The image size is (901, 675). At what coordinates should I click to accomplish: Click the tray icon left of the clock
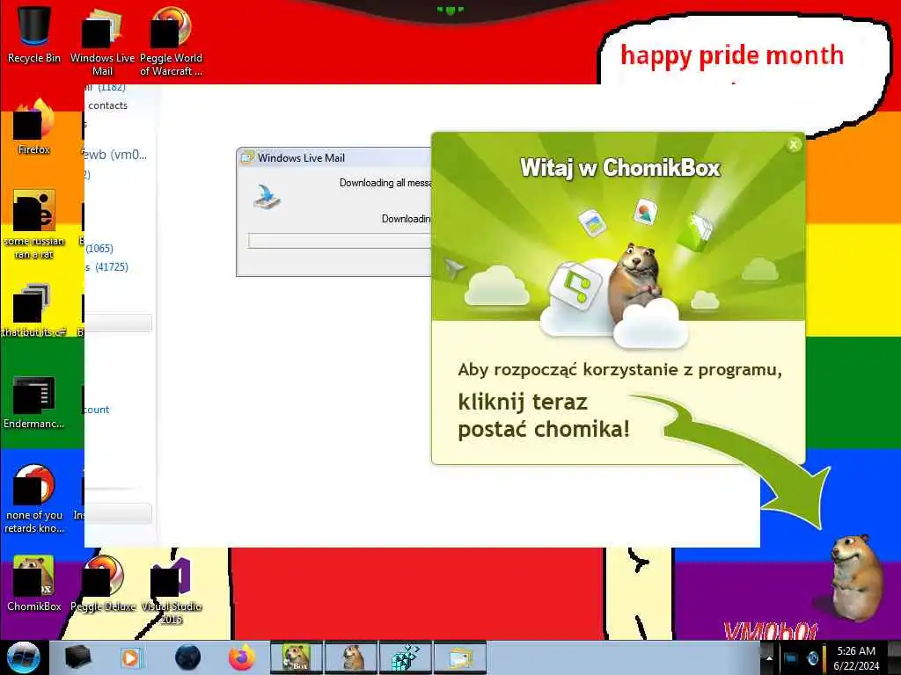point(812,657)
